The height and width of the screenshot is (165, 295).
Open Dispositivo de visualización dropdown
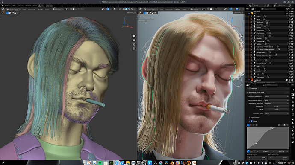pos(276,96)
